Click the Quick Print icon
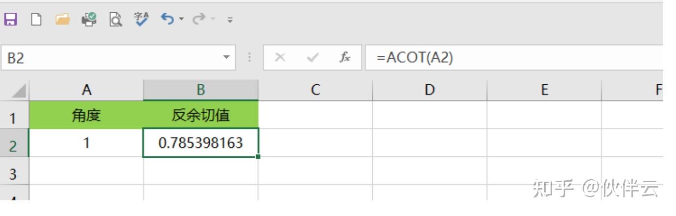This screenshot has width=676, height=216. pyautogui.click(x=89, y=20)
